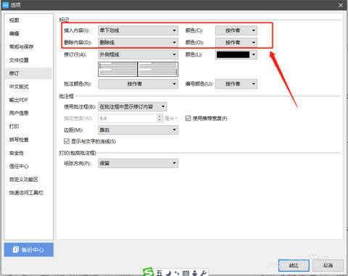The image size is (348, 276).
Task: Click the right revision-line preview thumbnail
Action: coord(158,70)
